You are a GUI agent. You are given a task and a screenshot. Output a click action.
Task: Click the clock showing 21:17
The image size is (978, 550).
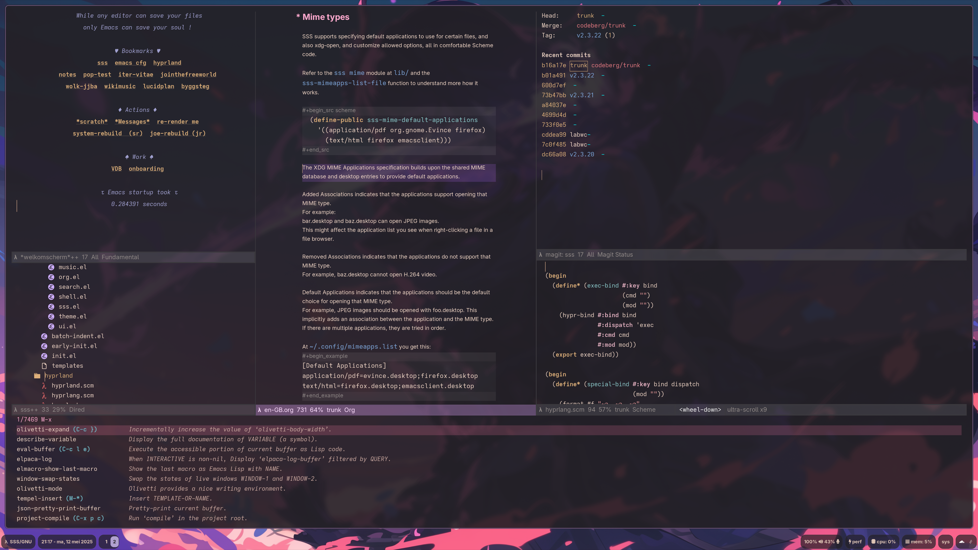tap(67, 542)
